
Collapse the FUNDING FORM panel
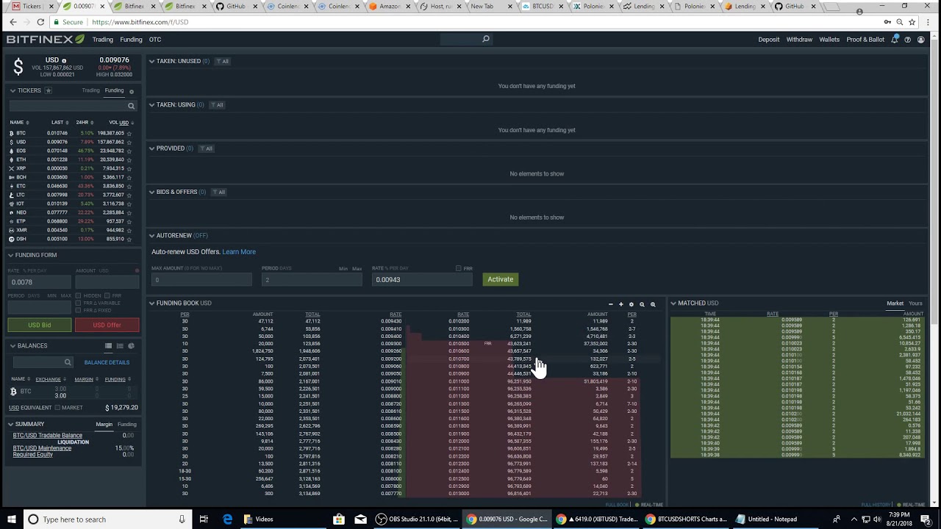[x=11, y=255]
